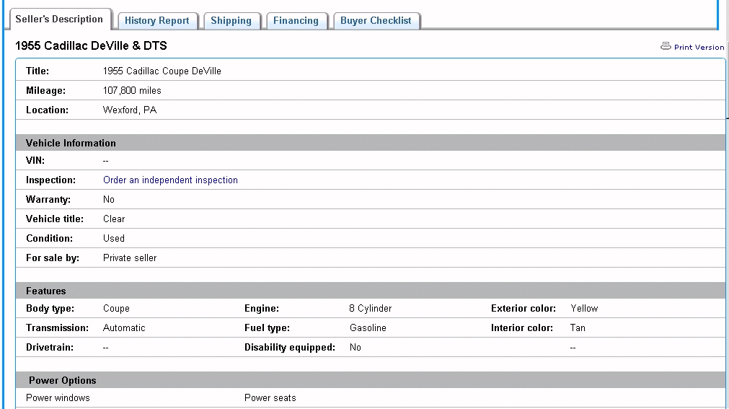Click the Exterior color label
The width and height of the screenshot is (729, 409).
pyautogui.click(x=523, y=309)
